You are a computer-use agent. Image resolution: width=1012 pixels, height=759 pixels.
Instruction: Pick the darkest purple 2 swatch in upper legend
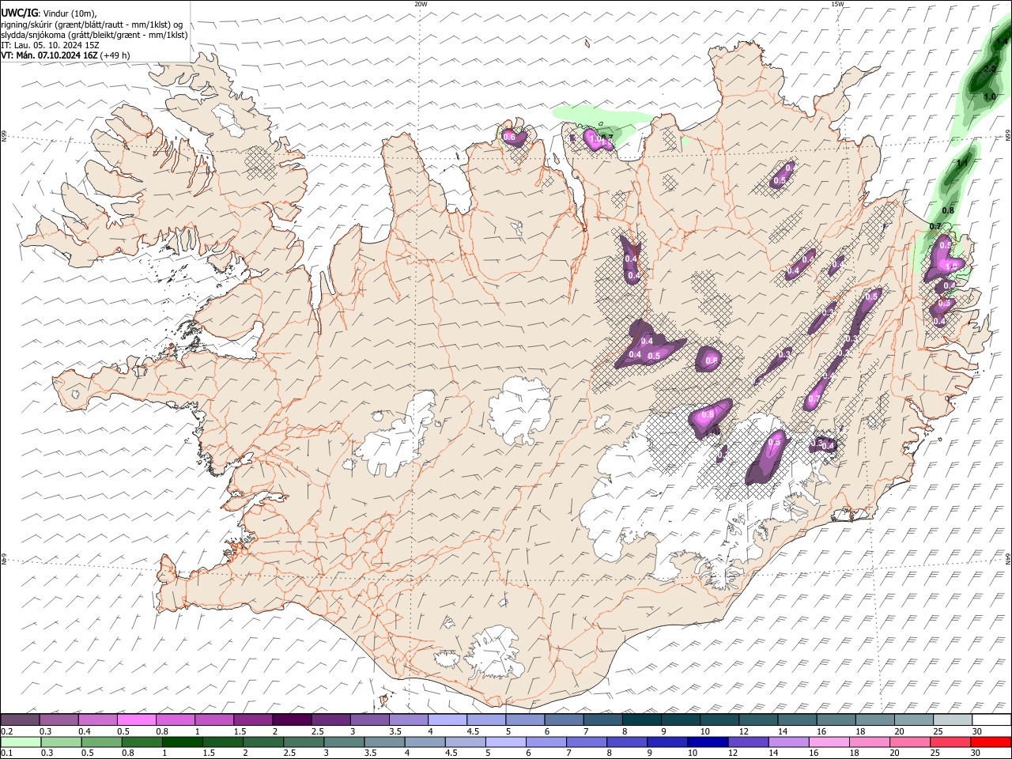point(292,719)
